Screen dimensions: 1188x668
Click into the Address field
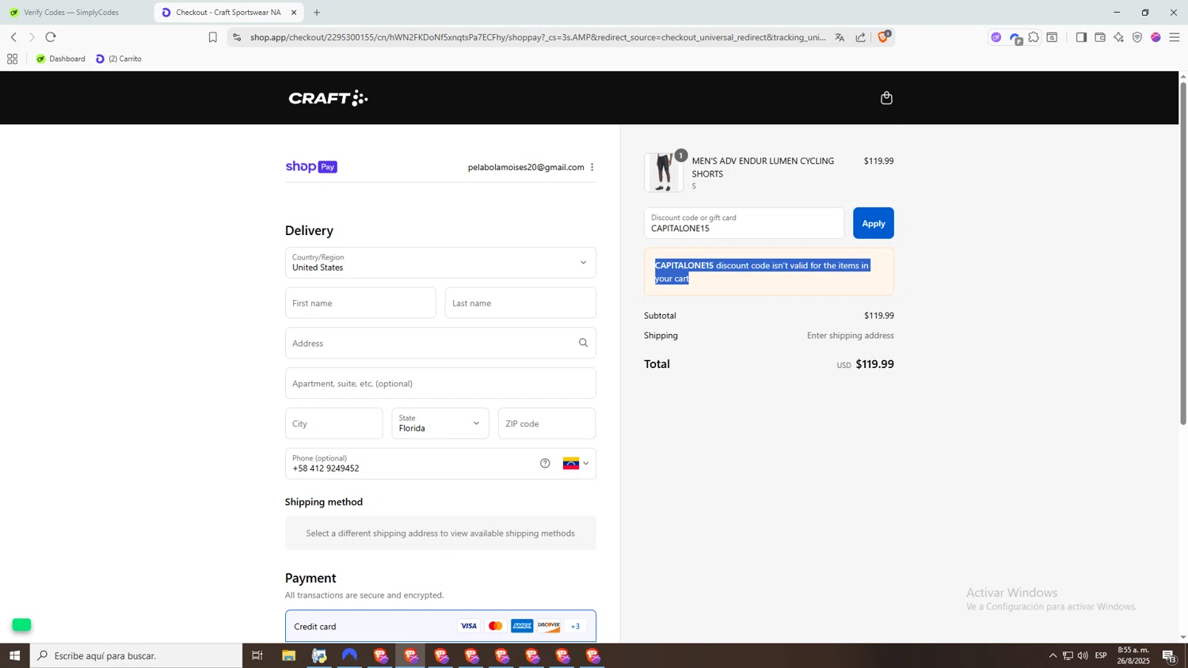440,343
